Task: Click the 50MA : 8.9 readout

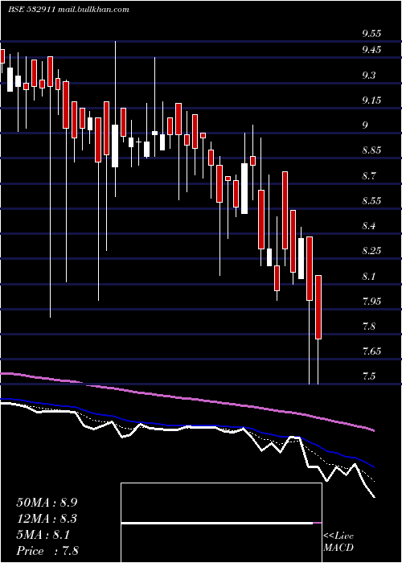Action: (47, 502)
